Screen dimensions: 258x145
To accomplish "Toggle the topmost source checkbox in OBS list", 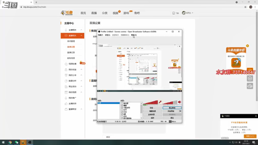I will click(x=122, y=103).
